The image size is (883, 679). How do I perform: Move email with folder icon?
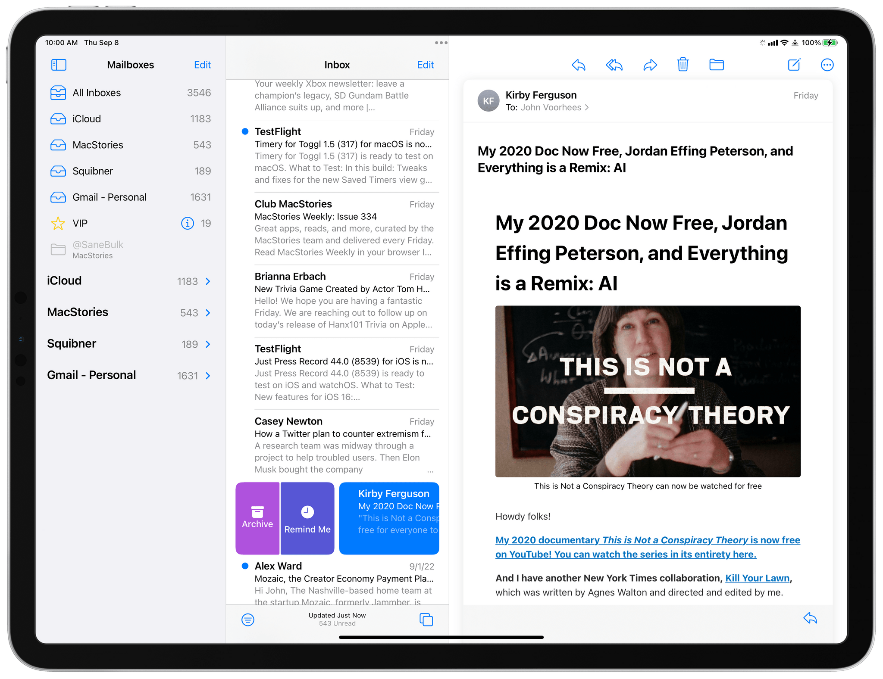point(716,65)
